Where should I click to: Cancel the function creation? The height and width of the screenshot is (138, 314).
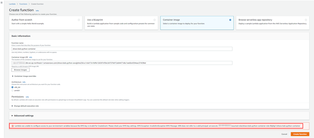tap(284, 134)
